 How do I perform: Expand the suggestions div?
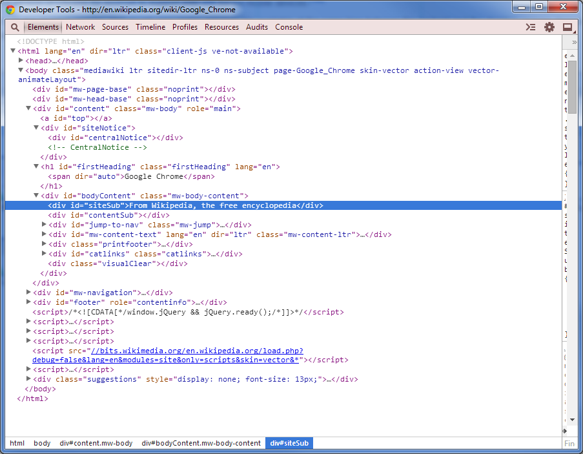(28, 378)
